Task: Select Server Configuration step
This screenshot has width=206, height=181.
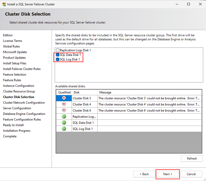Action: coord(17,108)
